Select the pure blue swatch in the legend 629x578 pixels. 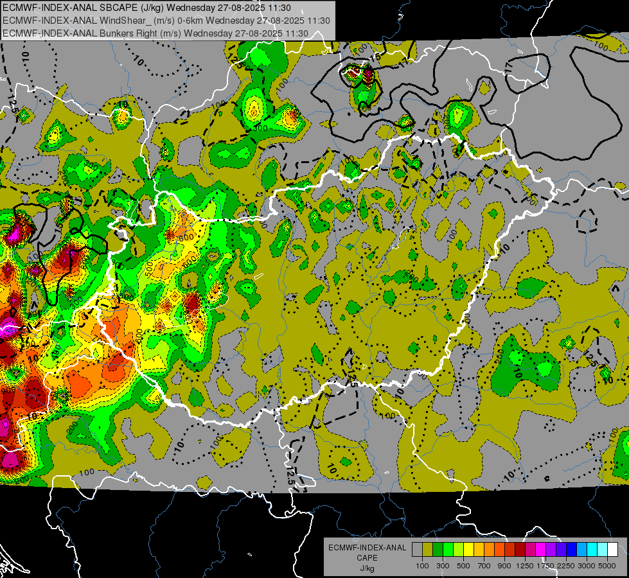coord(572,550)
